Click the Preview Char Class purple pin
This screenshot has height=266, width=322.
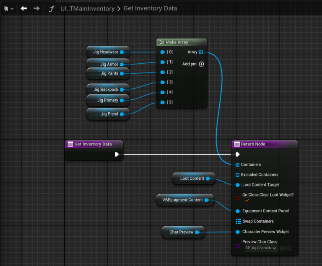[x=238, y=246]
